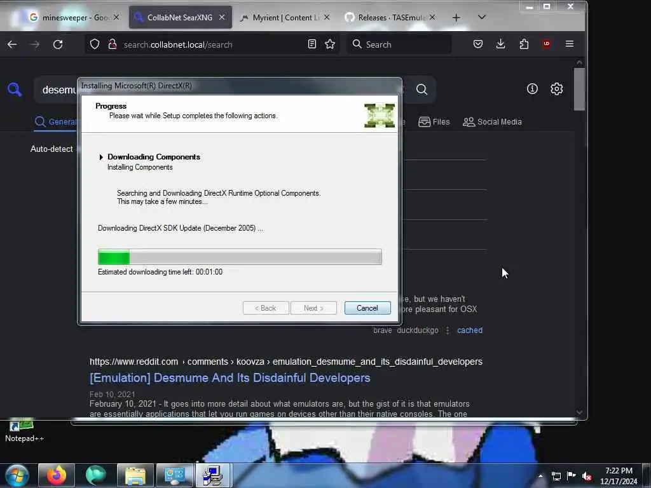Click the DirectX download progress bar
The width and height of the screenshot is (651, 488).
[x=240, y=257]
